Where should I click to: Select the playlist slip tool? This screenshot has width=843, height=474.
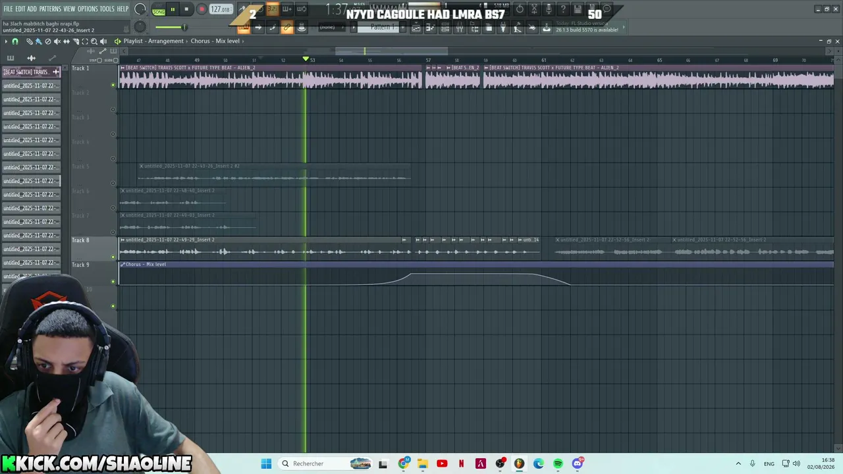(66, 41)
